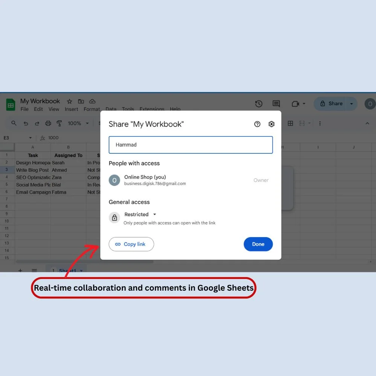Expand the meeting options dropdown arrow
This screenshot has height=376, width=376.
[x=304, y=104]
